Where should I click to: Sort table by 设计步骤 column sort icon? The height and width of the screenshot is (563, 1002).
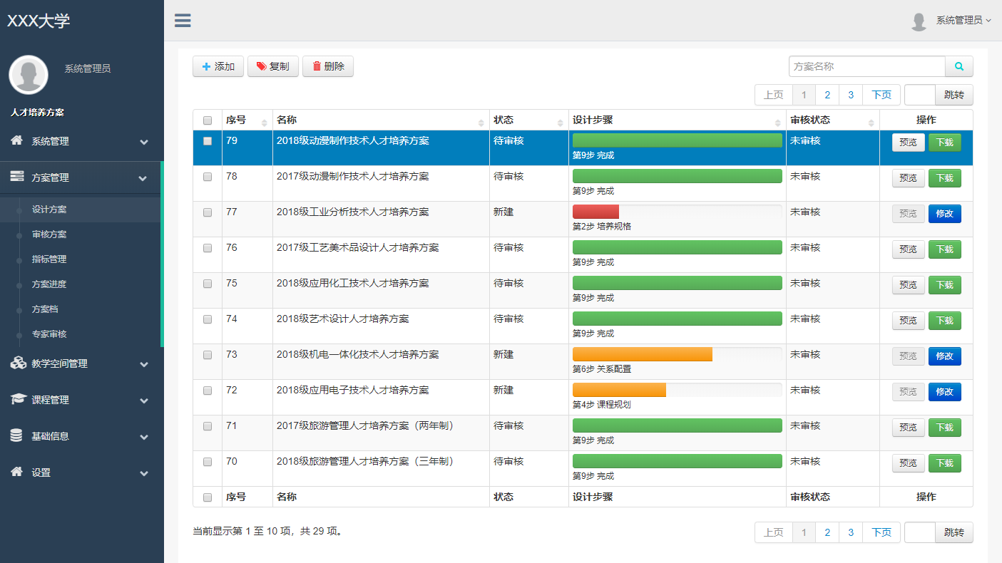[778, 123]
